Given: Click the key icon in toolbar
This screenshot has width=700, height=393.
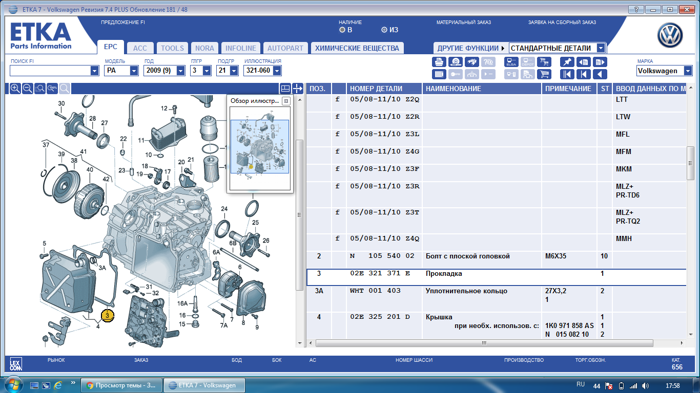Looking at the screenshot, I should pyautogui.click(x=456, y=74).
